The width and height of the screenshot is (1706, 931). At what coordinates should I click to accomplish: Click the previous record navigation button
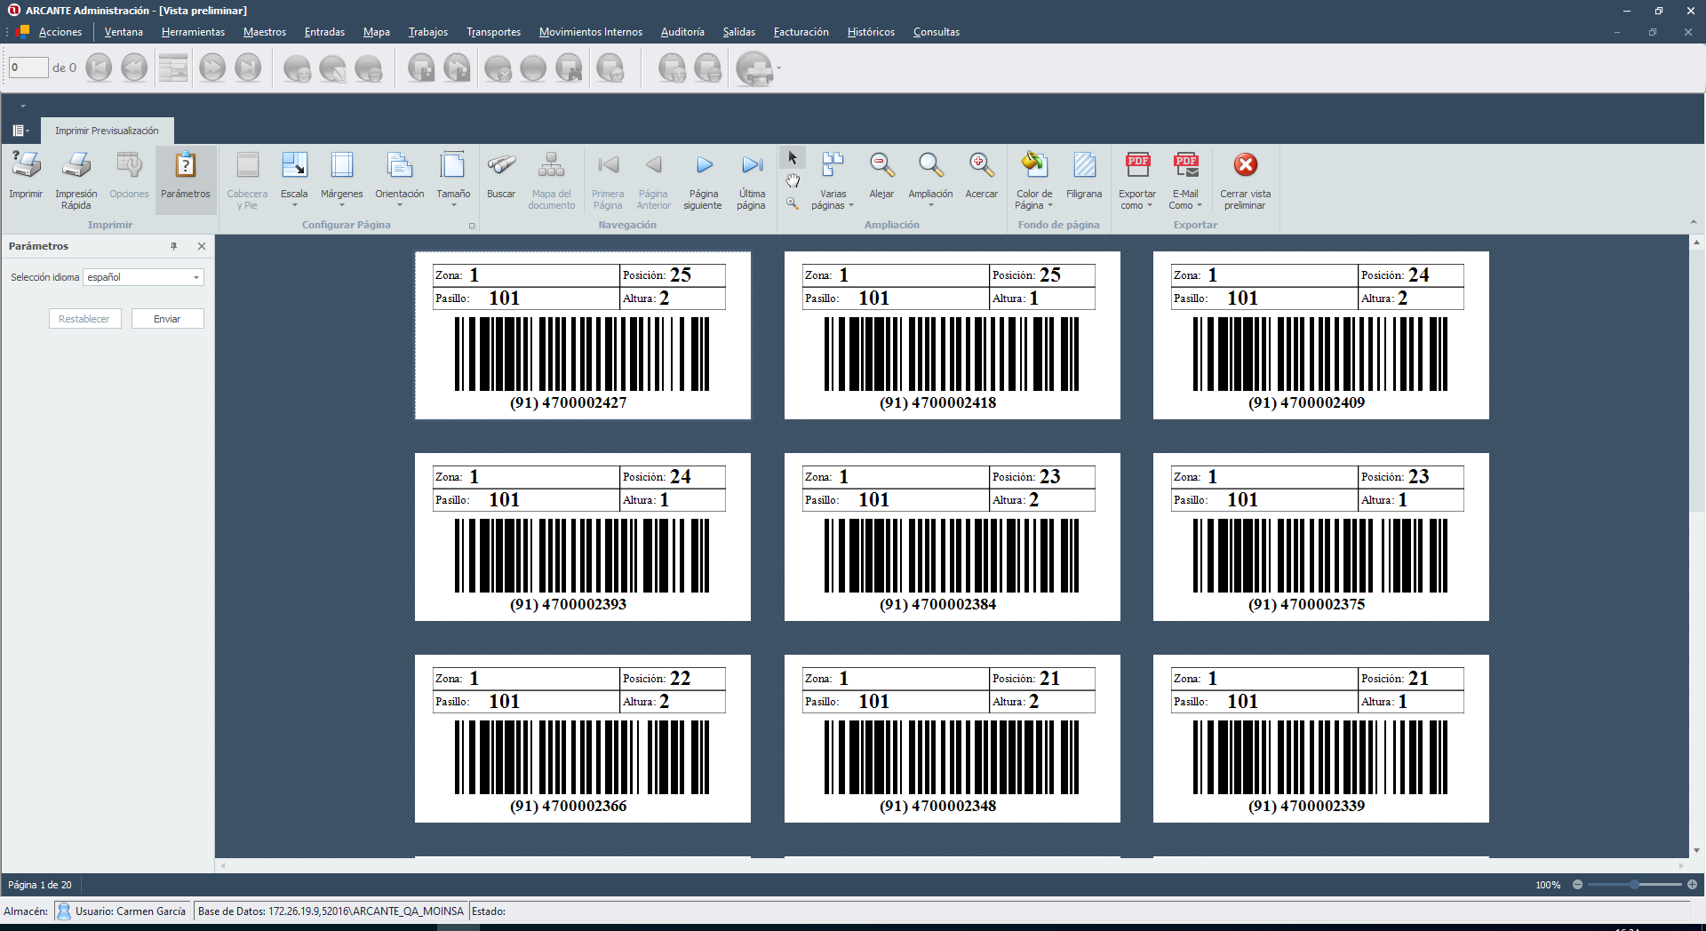(134, 68)
